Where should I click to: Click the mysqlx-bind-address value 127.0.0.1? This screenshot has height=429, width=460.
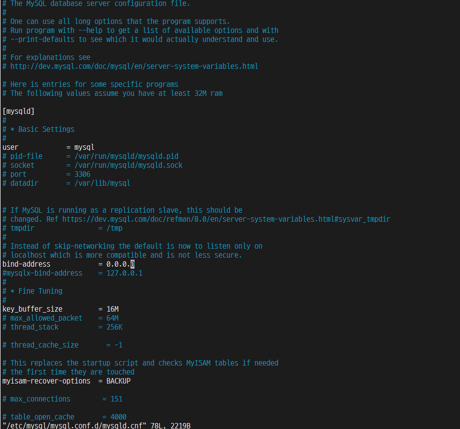pyautogui.click(x=124, y=273)
